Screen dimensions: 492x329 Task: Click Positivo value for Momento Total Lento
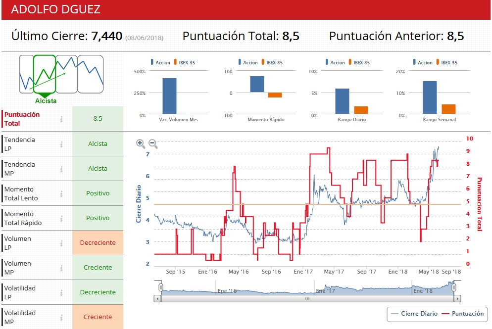click(x=98, y=193)
